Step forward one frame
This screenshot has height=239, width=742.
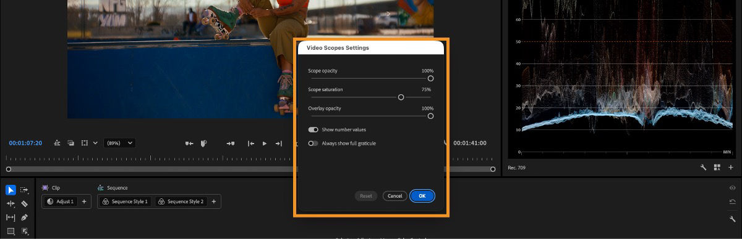(x=278, y=144)
